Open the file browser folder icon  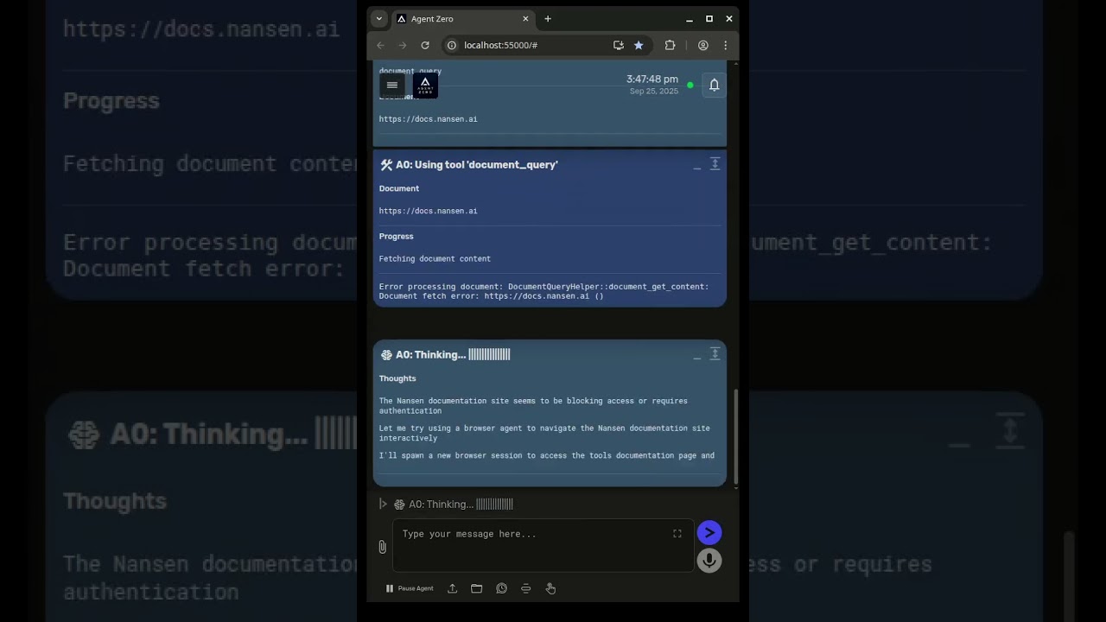pyautogui.click(x=476, y=588)
